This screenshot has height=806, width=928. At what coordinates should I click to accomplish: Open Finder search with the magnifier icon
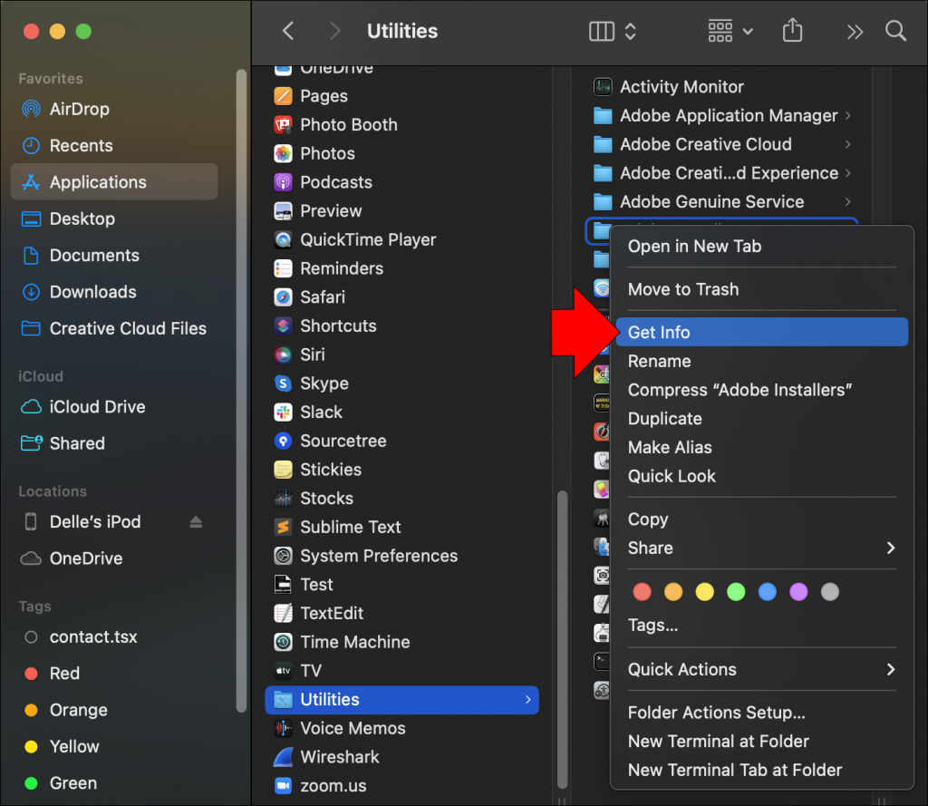895,31
